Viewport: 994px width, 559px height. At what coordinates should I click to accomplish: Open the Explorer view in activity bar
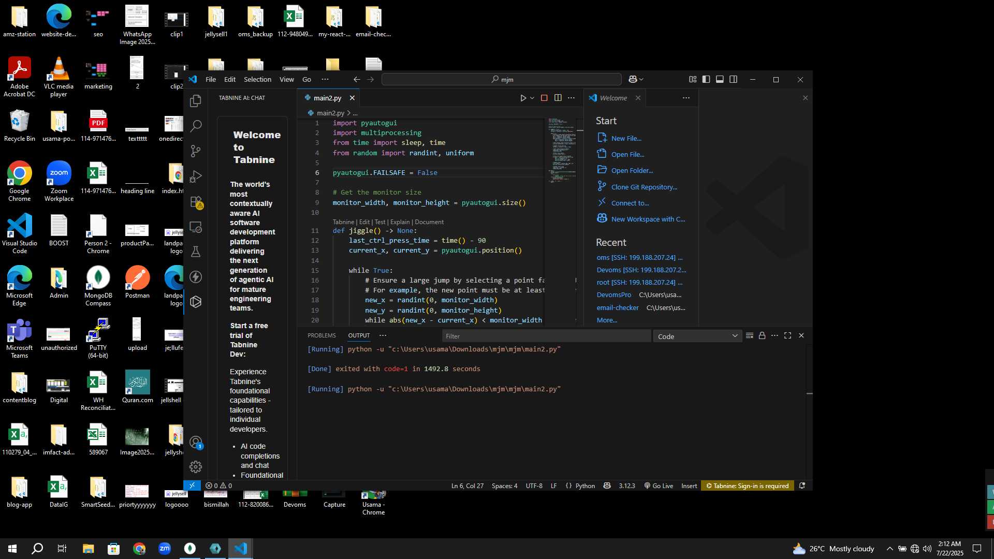[x=196, y=101]
